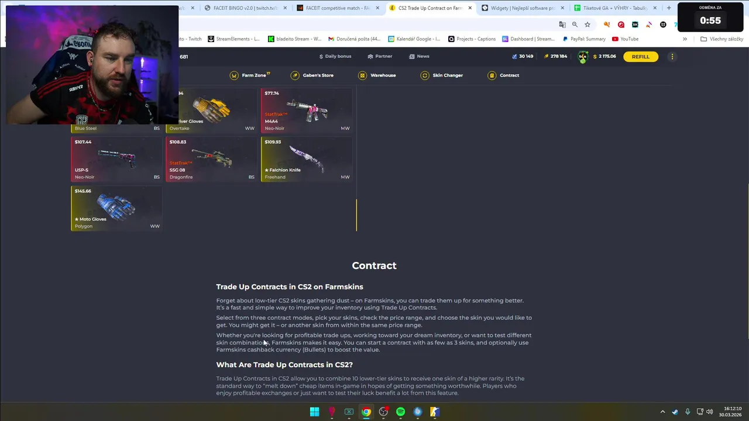Click the Steam tray icon

click(675, 412)
